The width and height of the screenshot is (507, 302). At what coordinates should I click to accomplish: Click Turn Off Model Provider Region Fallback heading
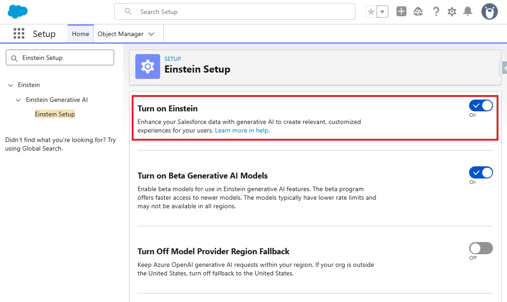pos(213,251)
